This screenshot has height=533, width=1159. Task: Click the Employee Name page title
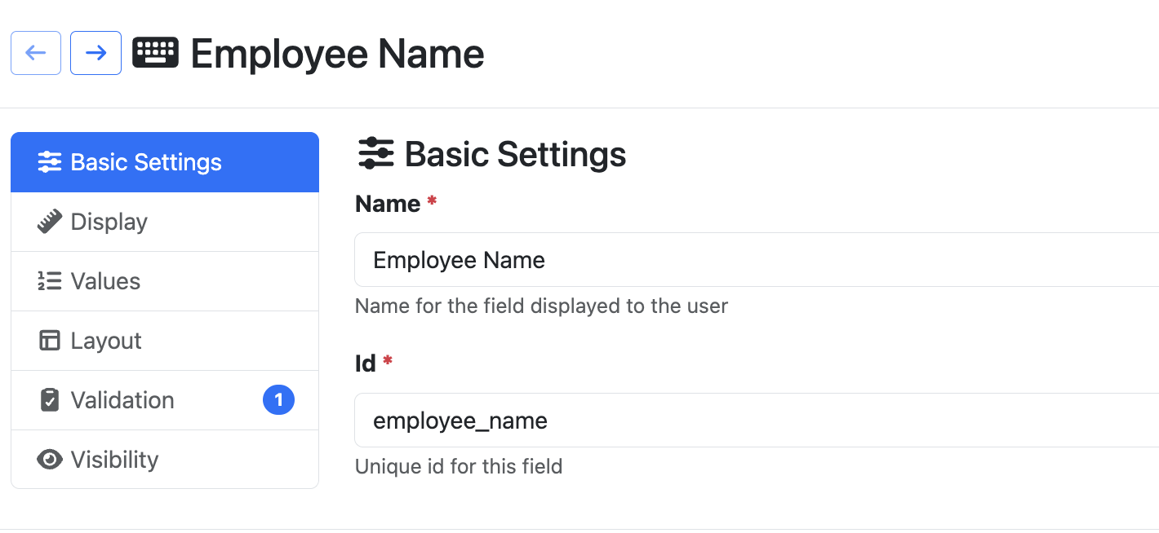pos(337,54)
